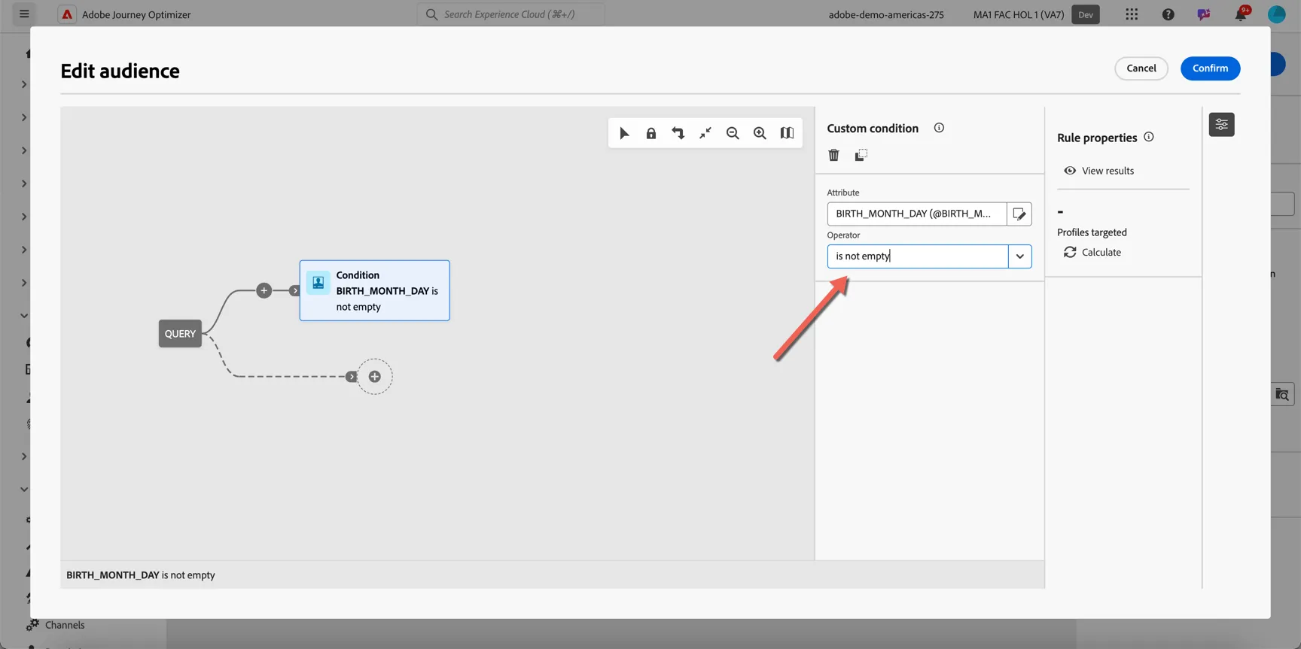Click the Adobe Journey Optimizer logo
1301x649 pixels.
point(67,14)
